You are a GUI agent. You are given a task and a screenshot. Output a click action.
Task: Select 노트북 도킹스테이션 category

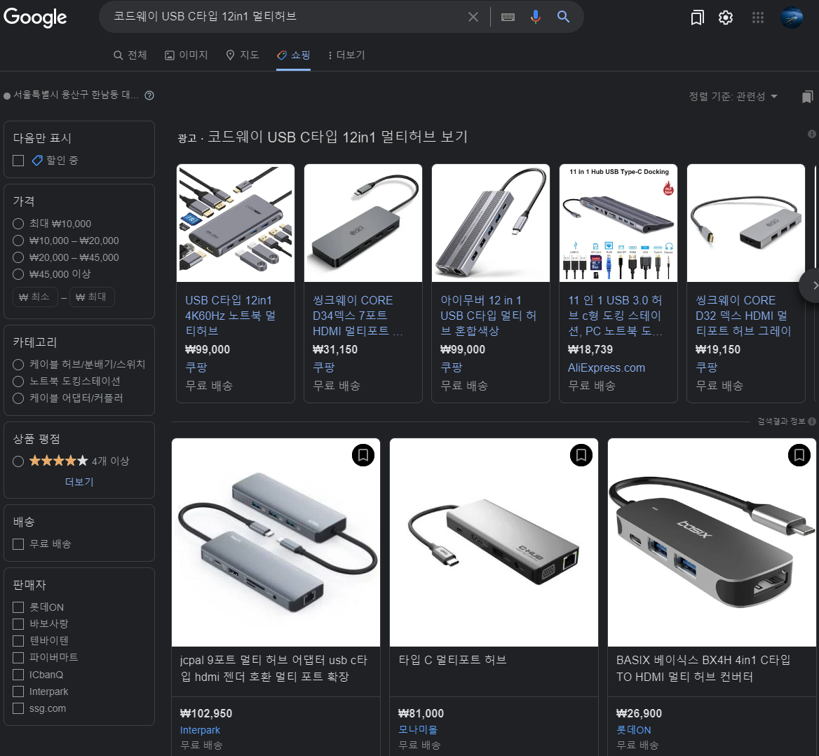click(18, 381)
